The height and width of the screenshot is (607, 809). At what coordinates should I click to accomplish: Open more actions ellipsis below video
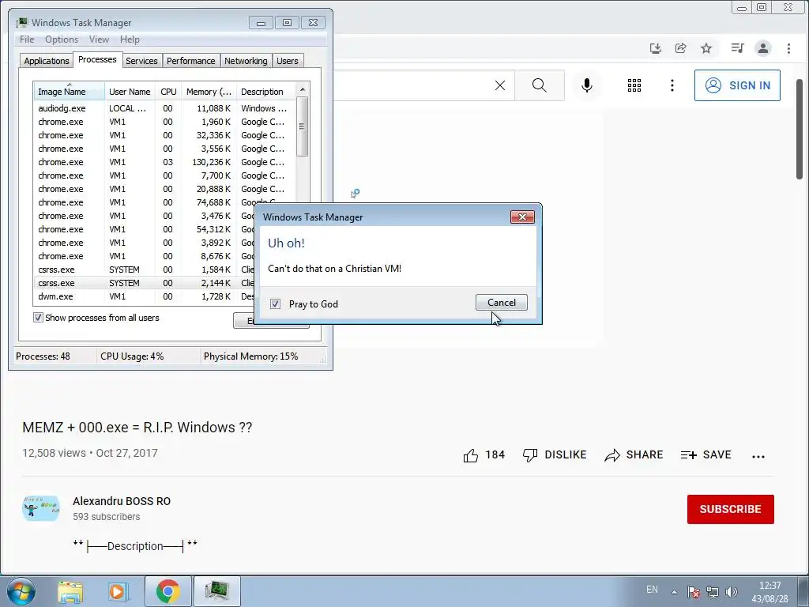click(758, 456)
